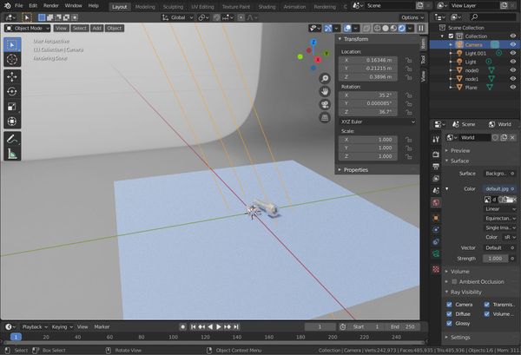Screen dimensions: 521x355
Task: Enable the Ambient Occlusion checkbox
Action: click(454, 281)
